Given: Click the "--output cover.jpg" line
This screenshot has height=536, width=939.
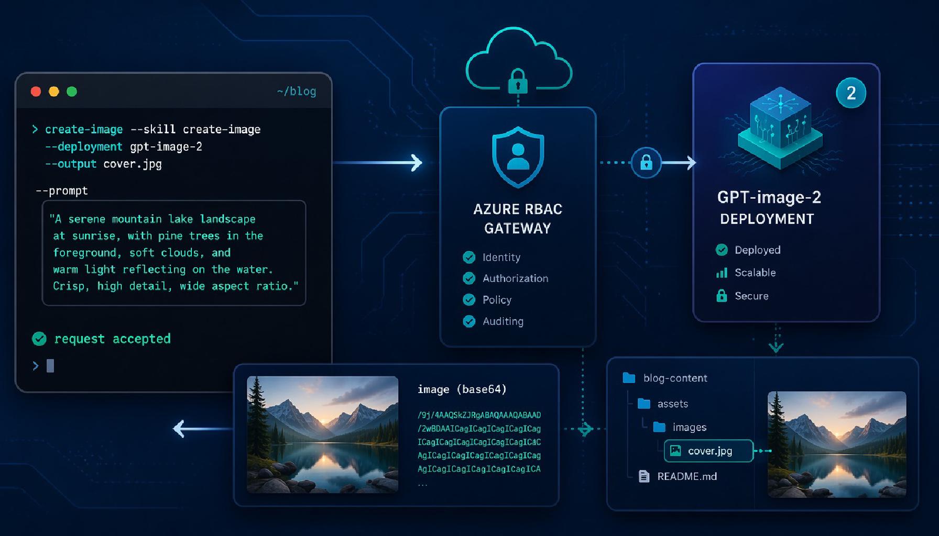Looking at the screenshot, I should pyautogui.click(x=103, y=164).
